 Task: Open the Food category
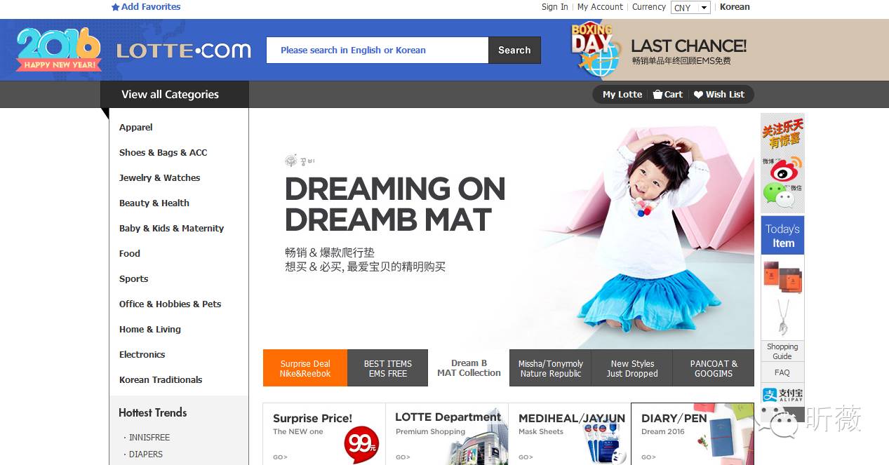coord(130,254)
